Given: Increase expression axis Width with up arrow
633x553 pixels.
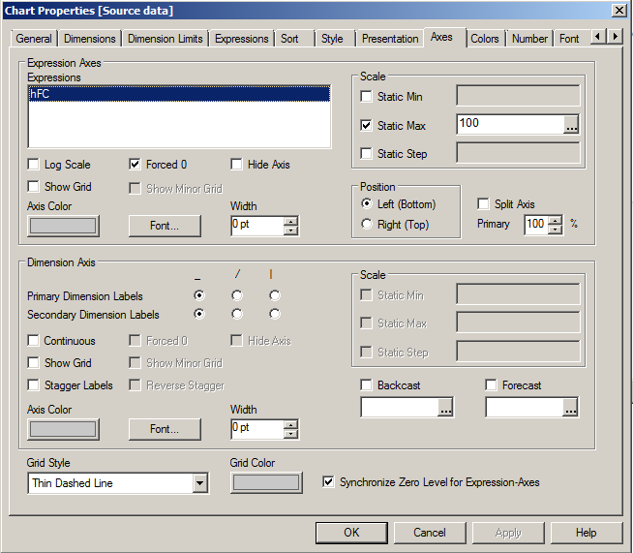Looking at the screenshot, I should tap(291, 221).
